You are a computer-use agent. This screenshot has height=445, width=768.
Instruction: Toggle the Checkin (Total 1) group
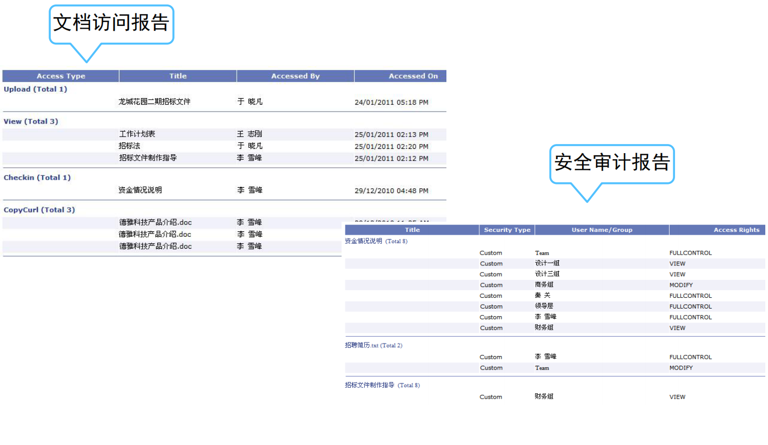click(37, 178)
